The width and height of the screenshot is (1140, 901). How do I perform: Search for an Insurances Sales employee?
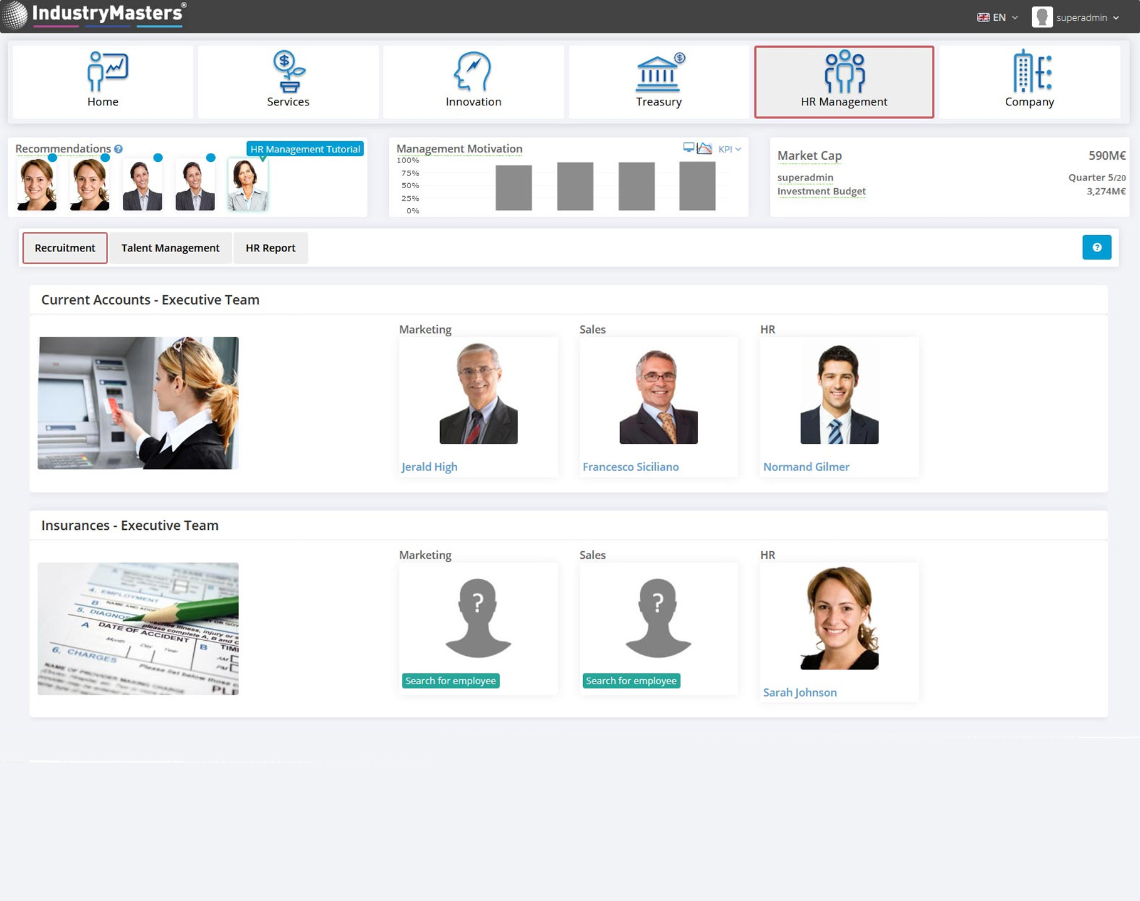click(x=631, y=681)
